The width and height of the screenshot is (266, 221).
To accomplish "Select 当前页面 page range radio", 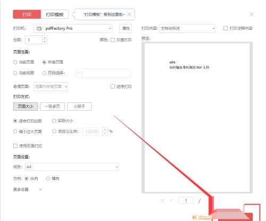I will tap(15, 62).
